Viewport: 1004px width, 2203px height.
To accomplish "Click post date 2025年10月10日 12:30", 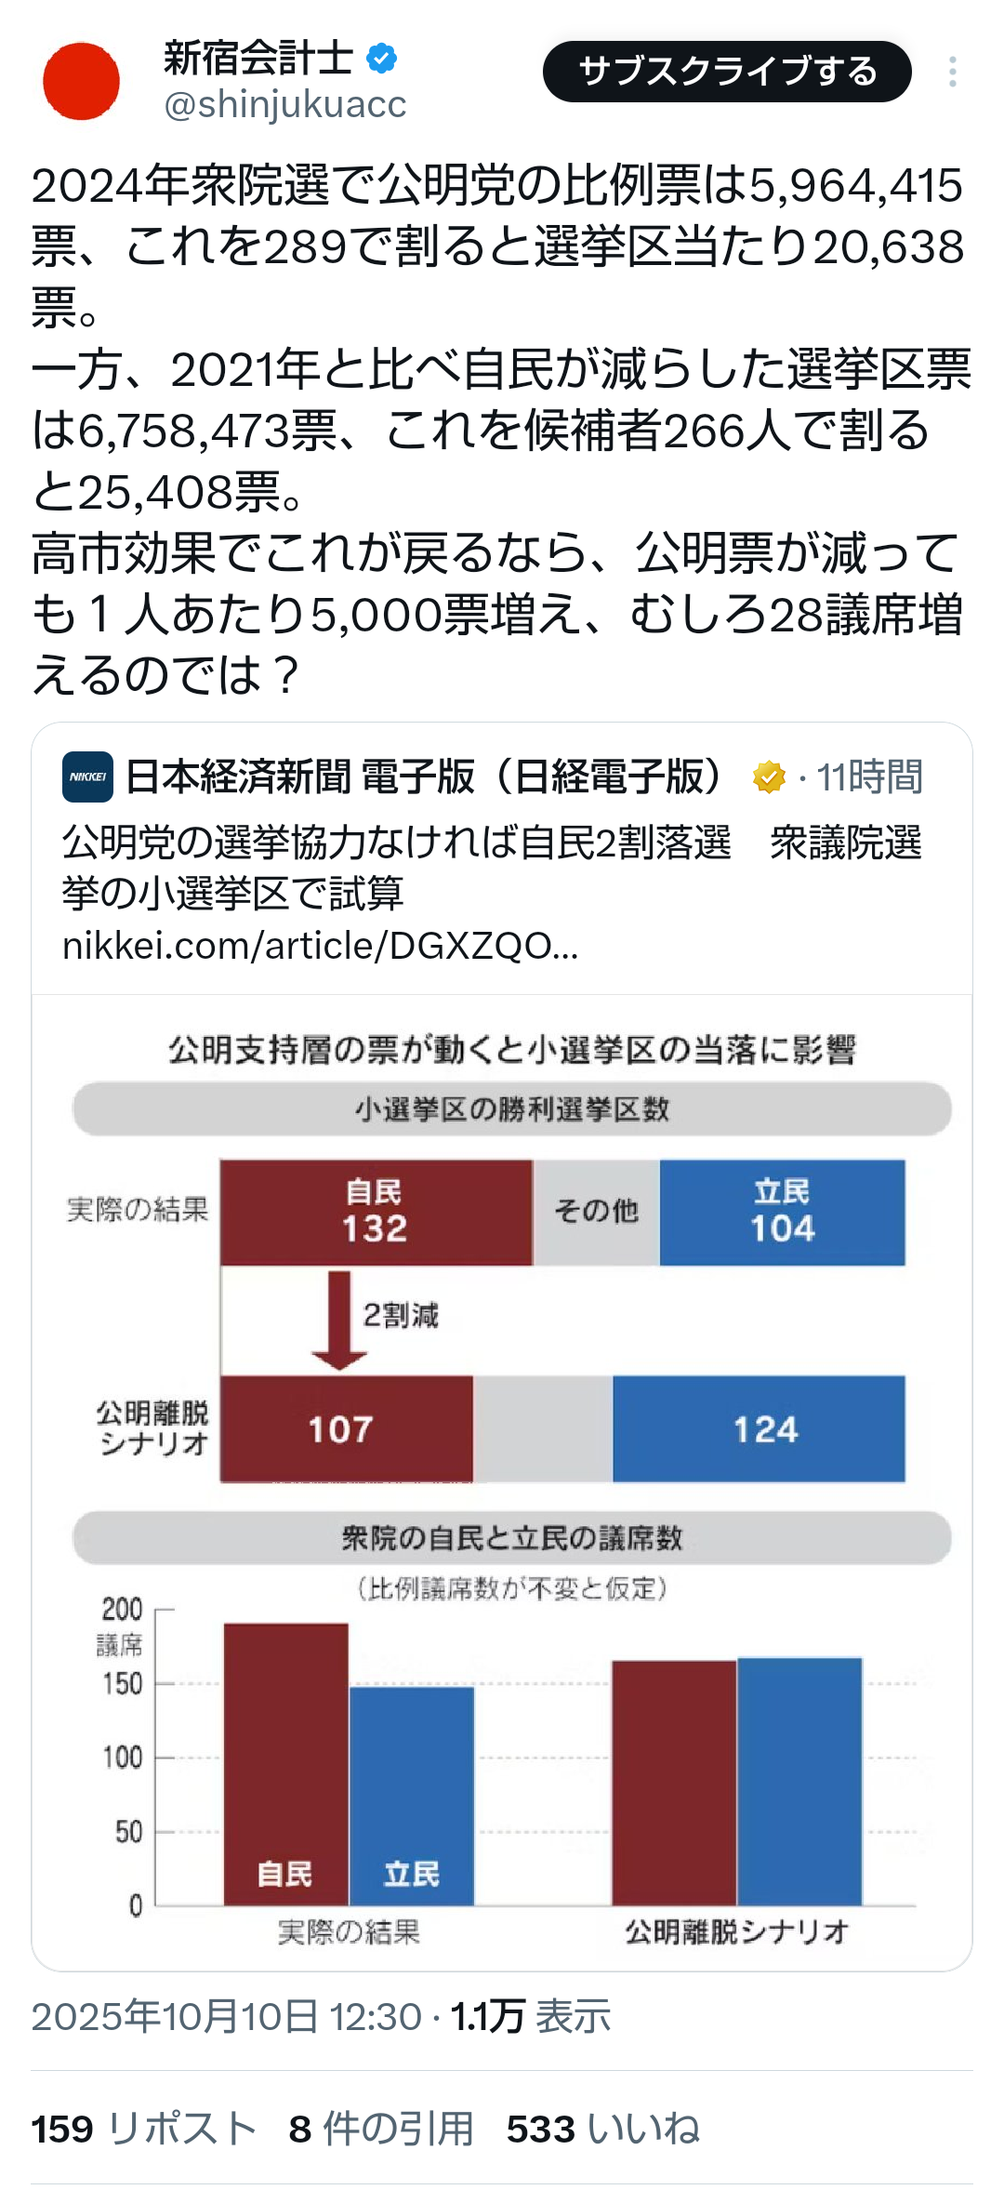I will coord(226,2016).
